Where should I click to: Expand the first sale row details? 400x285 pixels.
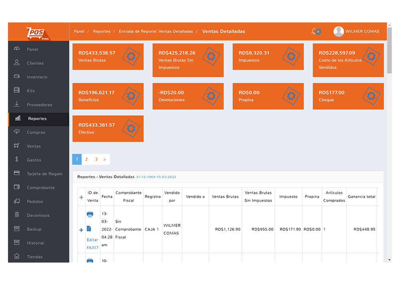[x=81, y=230]
